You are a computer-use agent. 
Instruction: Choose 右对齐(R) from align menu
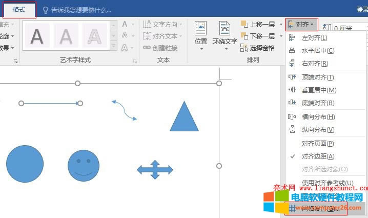pyautogui.click(x=326, y=64)
